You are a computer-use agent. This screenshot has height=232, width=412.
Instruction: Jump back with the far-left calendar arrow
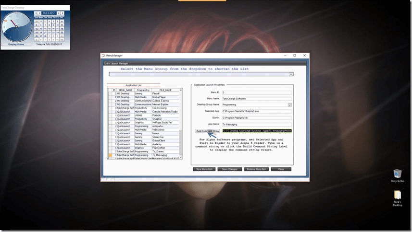coord(36,13)
